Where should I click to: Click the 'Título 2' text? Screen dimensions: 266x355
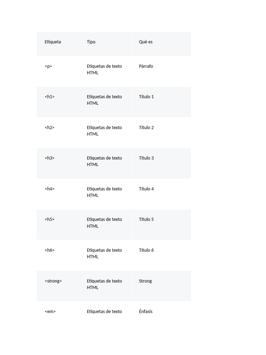(146, 128)
